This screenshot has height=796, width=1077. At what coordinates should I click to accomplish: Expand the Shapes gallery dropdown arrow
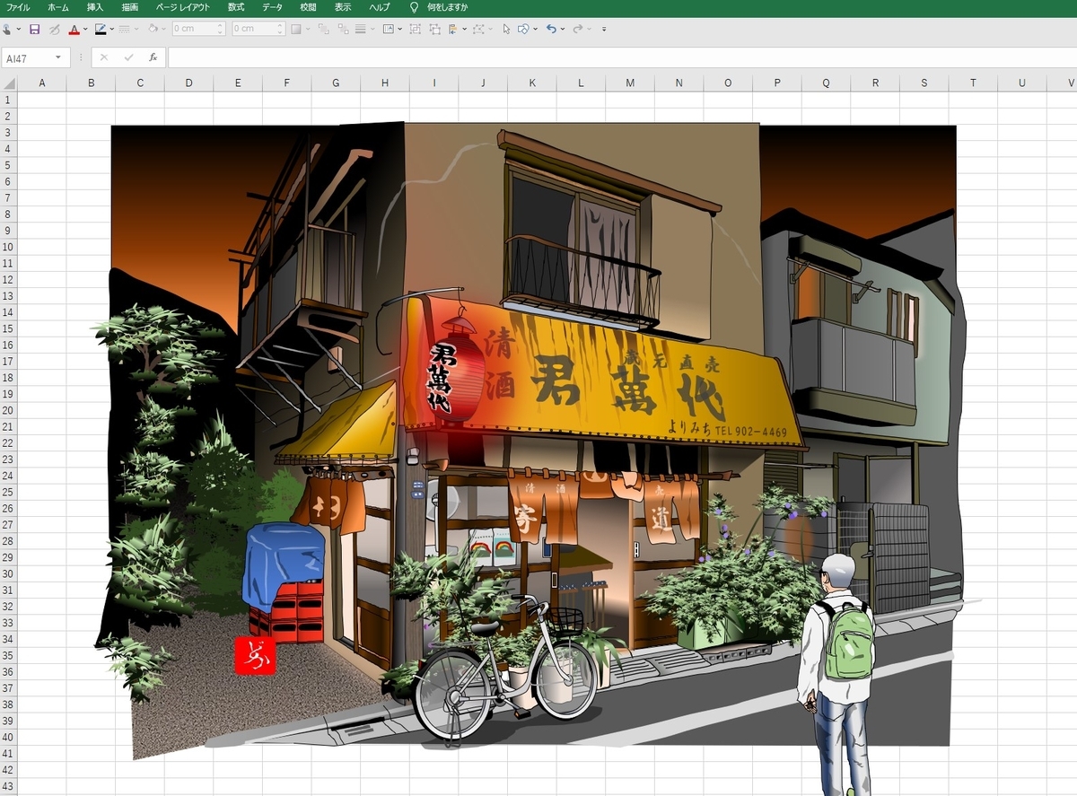point(535,29)
